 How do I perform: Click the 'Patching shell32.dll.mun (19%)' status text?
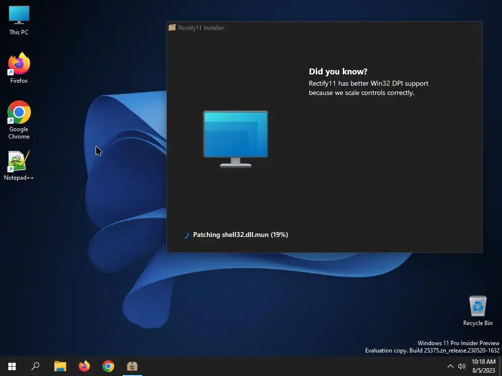[240, 235]
